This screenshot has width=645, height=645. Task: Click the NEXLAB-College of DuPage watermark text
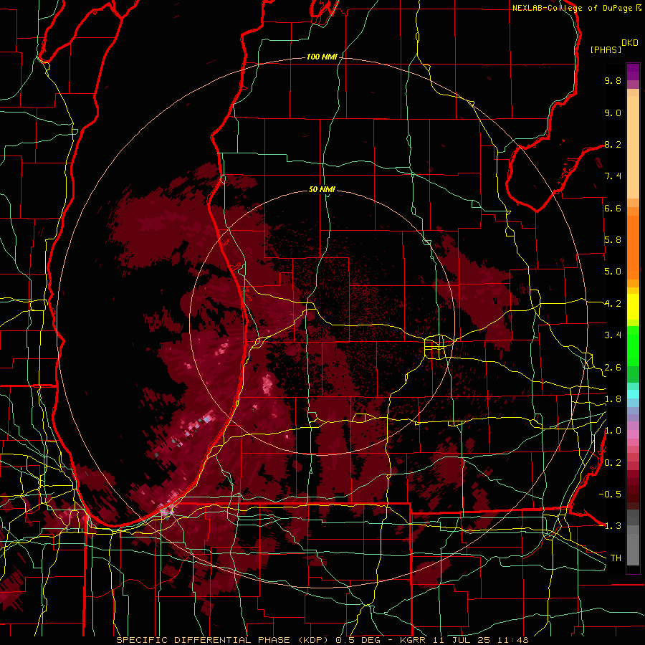(x=573, y=8)
